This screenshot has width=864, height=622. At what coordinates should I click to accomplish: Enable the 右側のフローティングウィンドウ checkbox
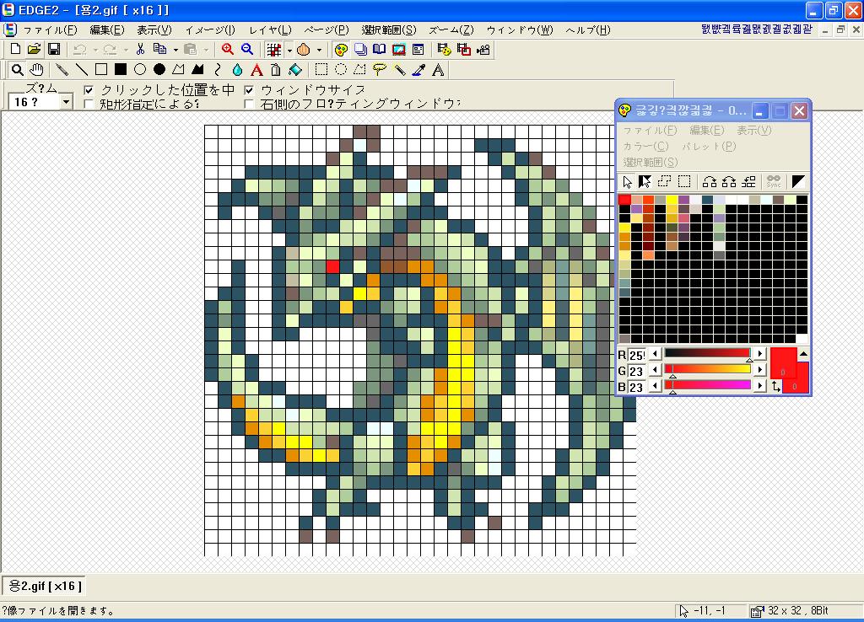pyautogui.click(x=249, y=104)
